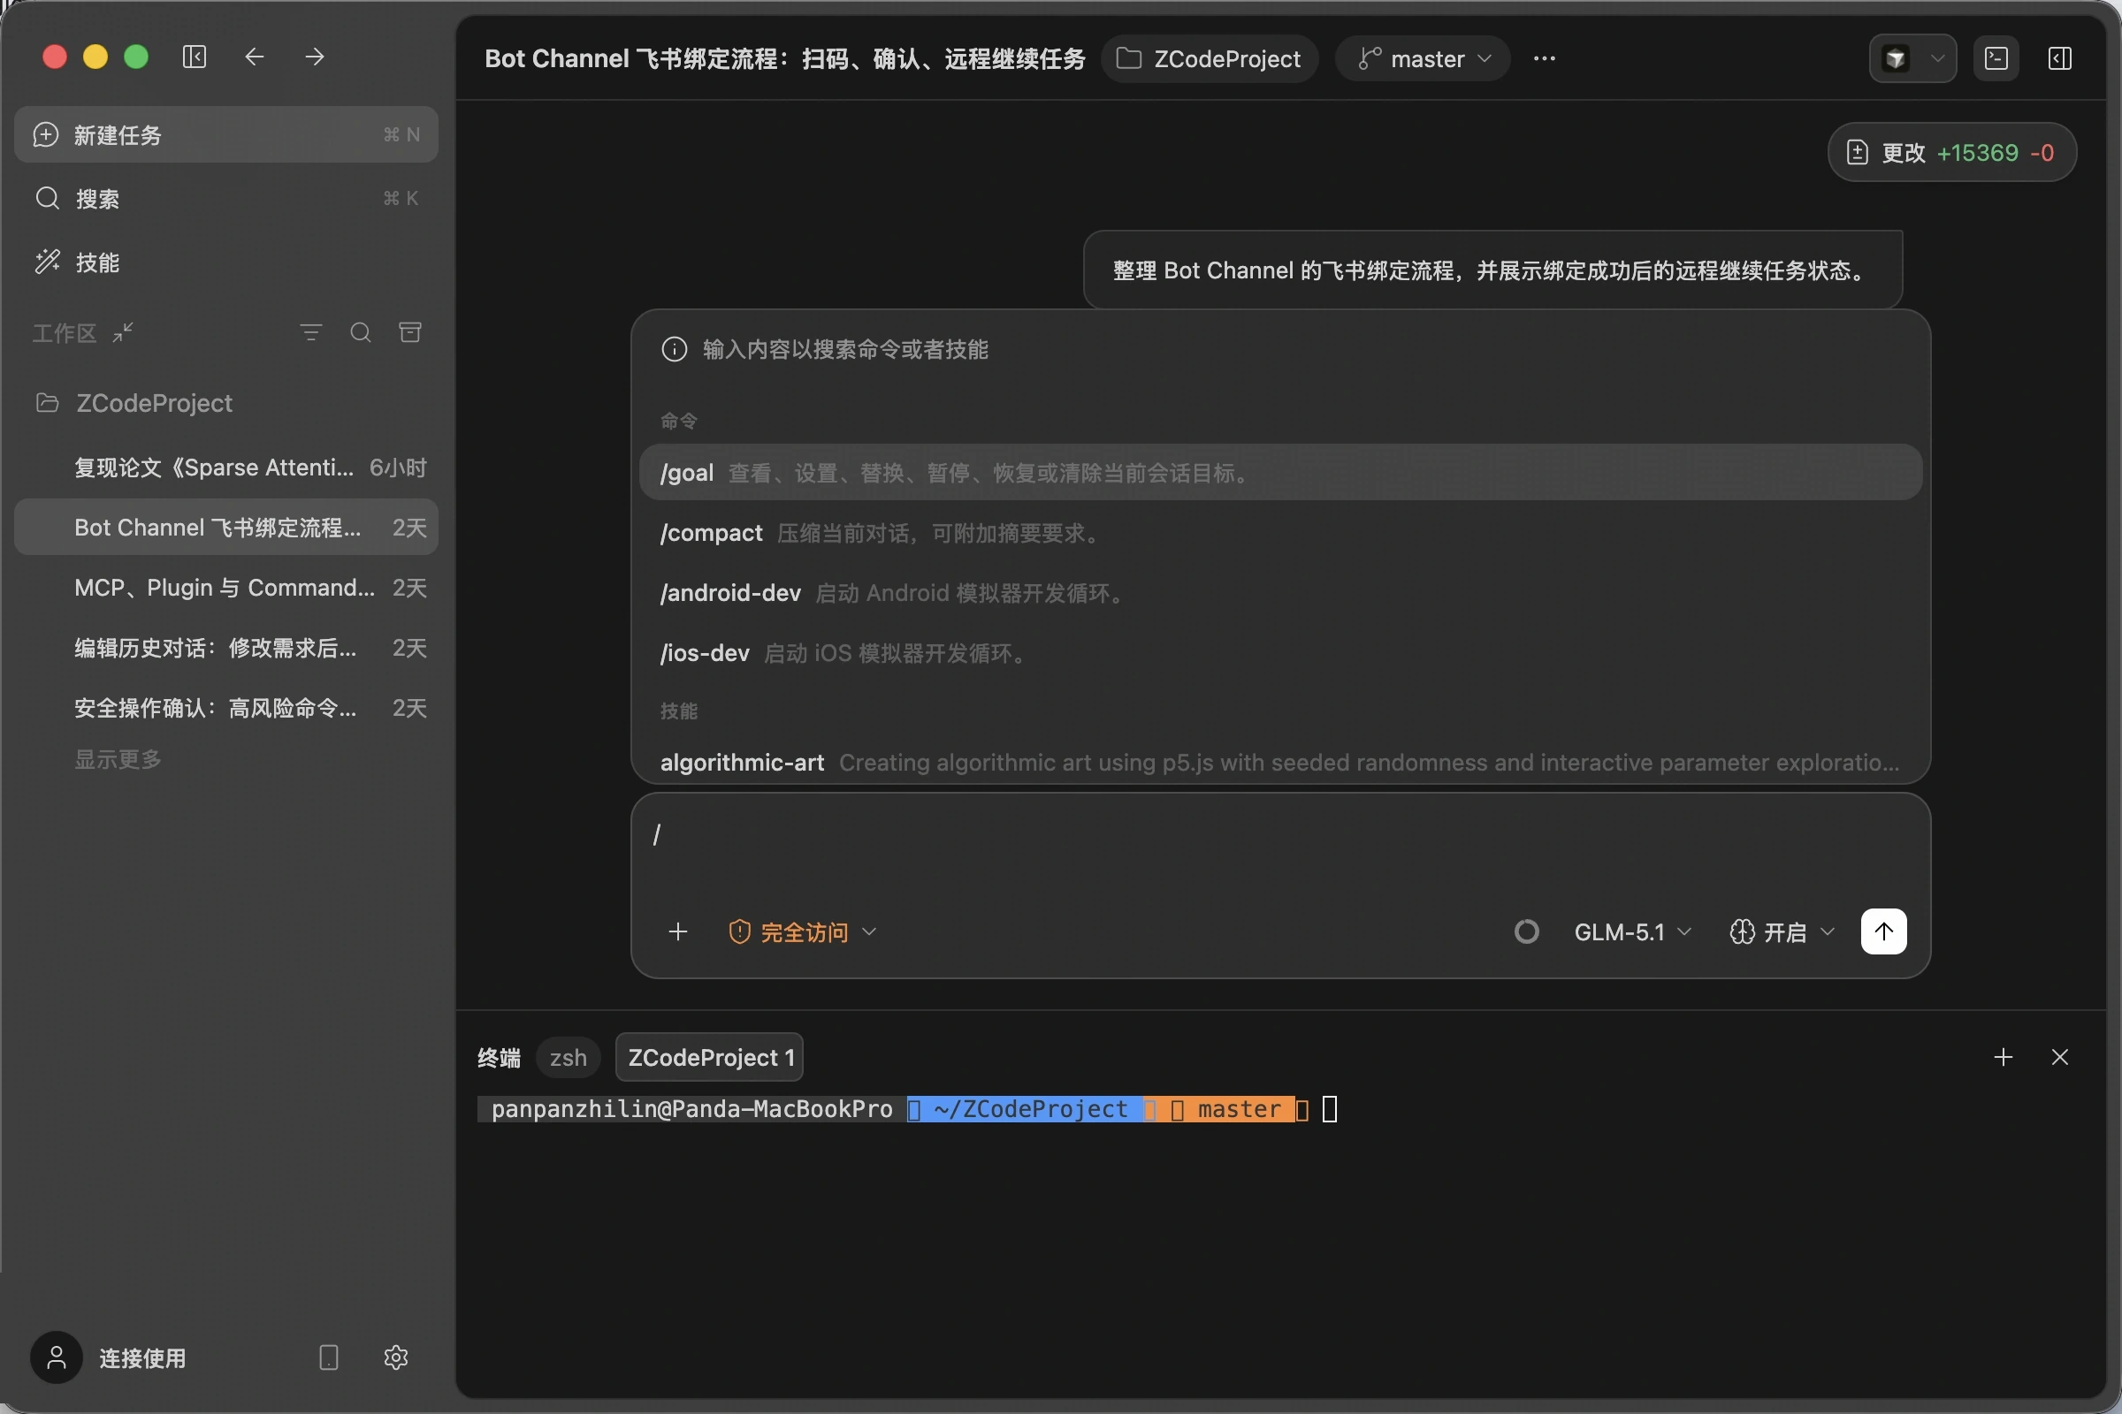This screenshot has height=1414, width=2122.
Task: Open task MCP、Plugin 与 Command...
Action: 226,588
